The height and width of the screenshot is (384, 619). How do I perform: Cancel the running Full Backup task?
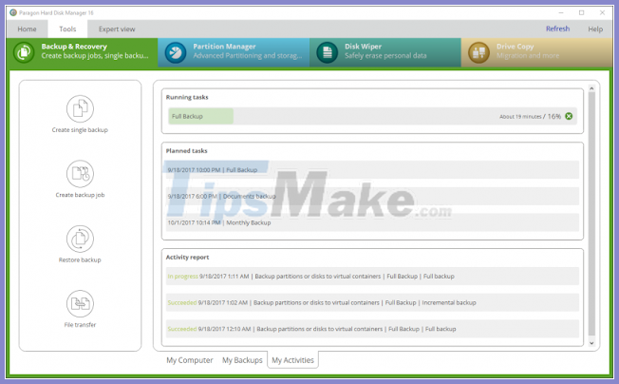[569, 116]
